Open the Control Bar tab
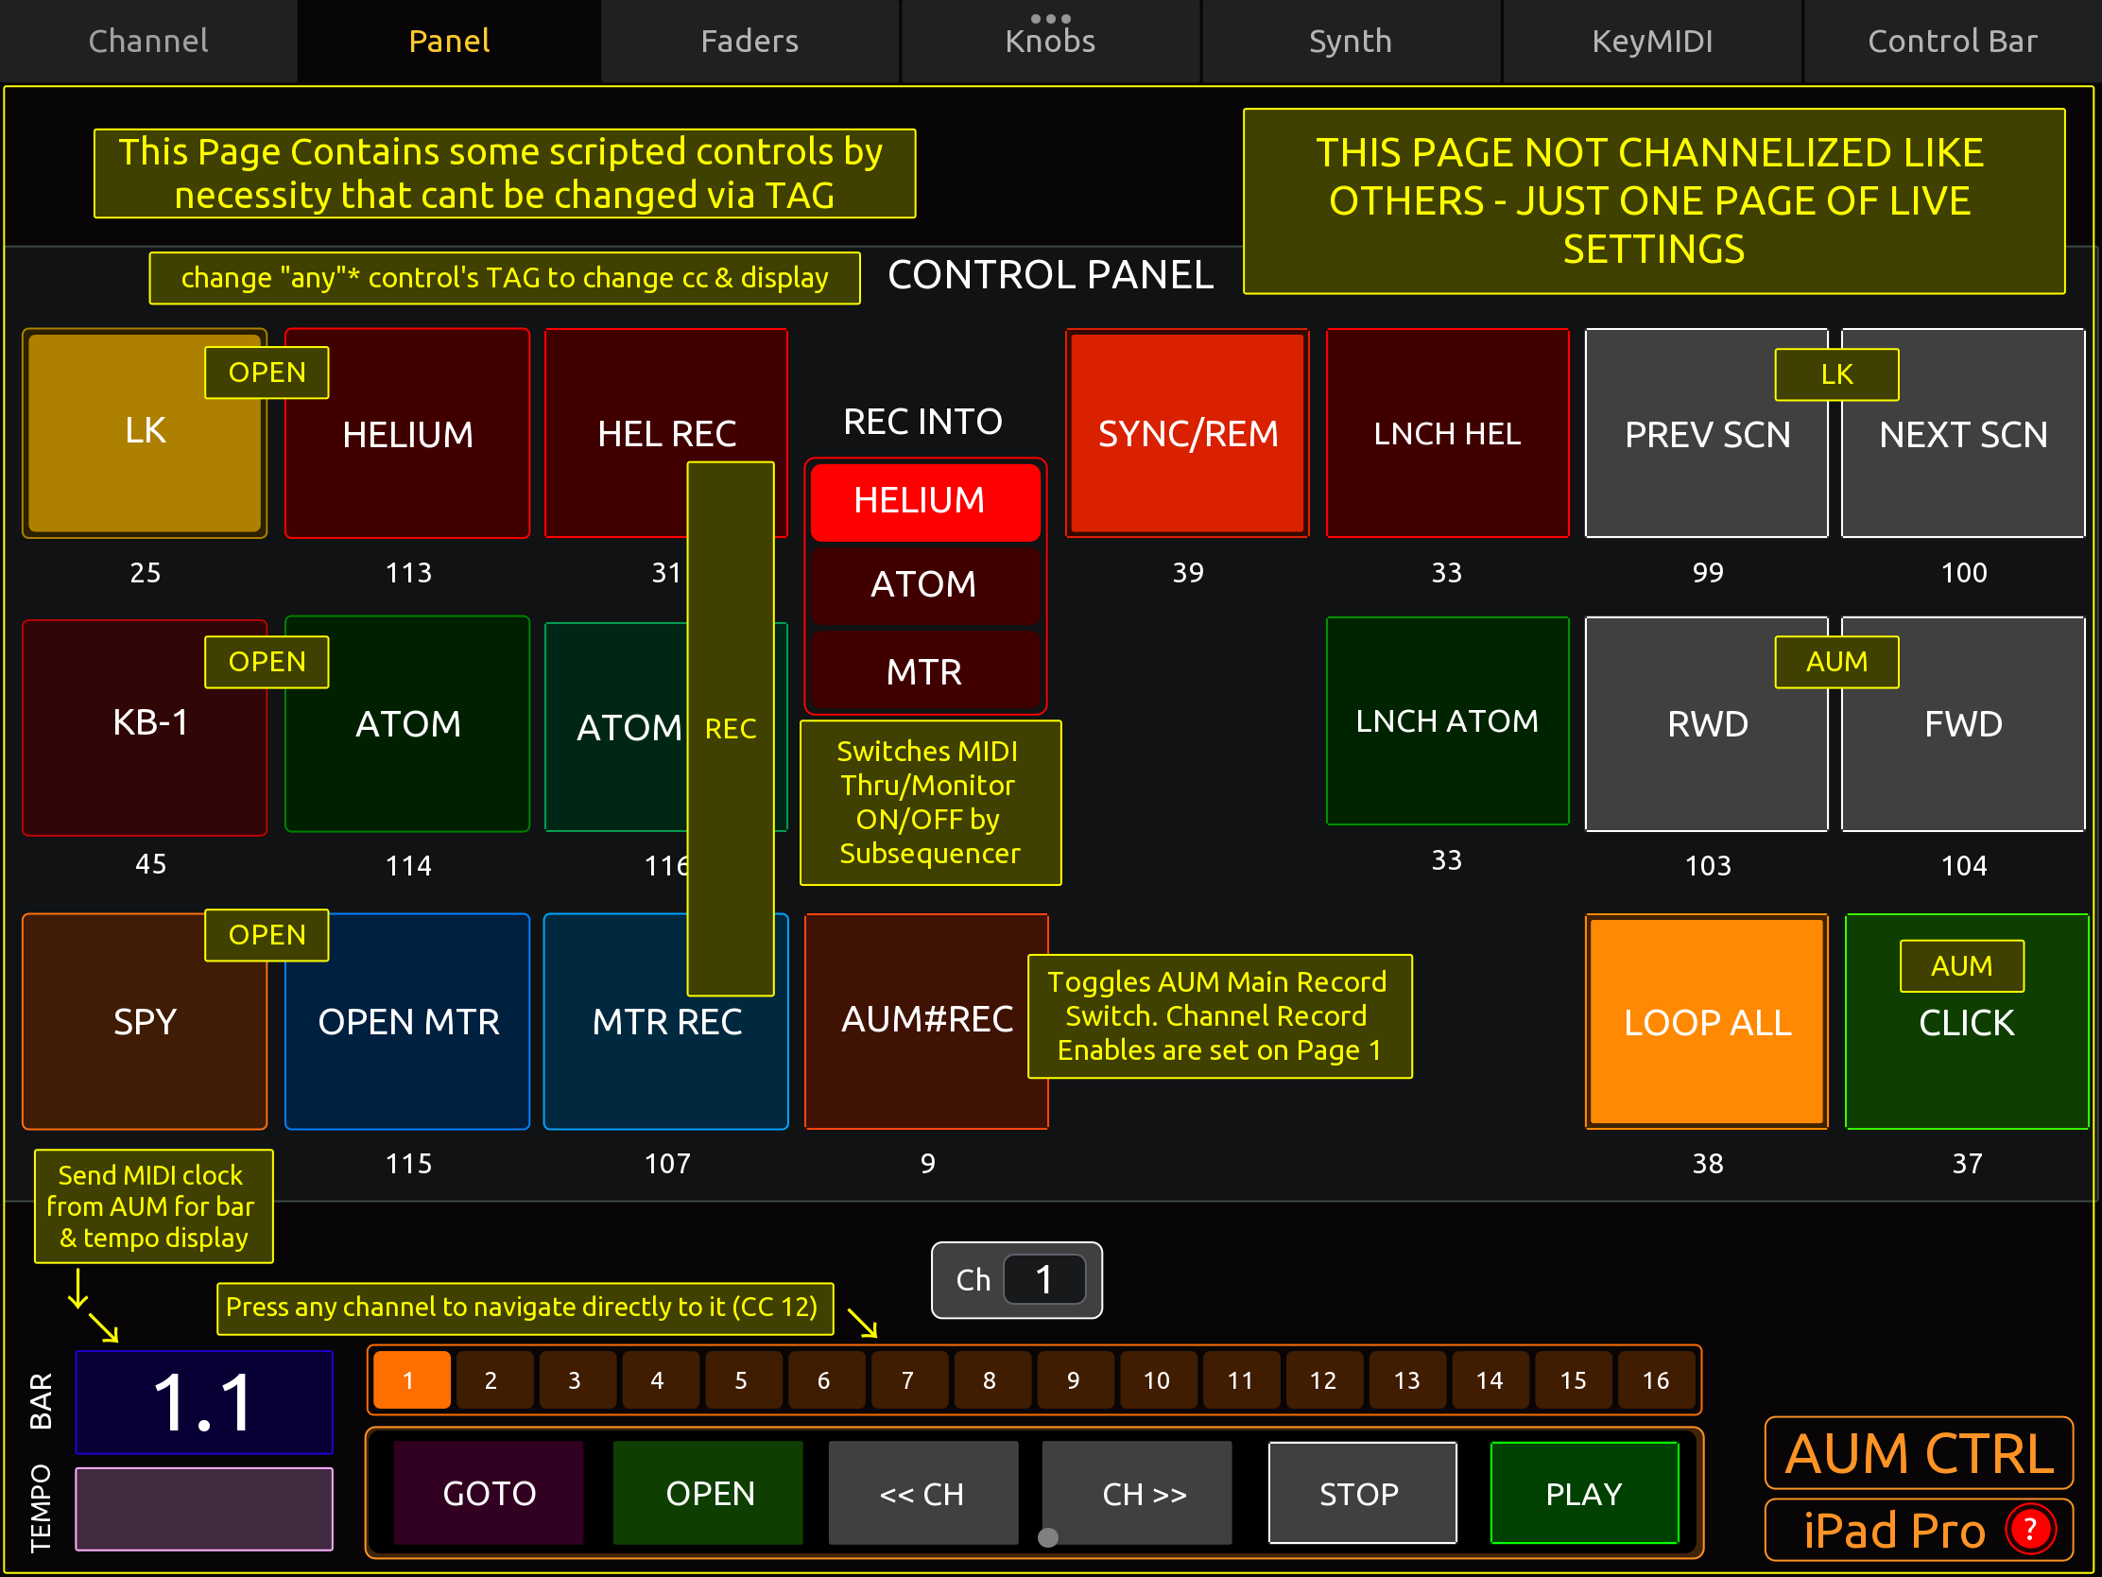2102x1577 pixels. (x=1952, y=41)
